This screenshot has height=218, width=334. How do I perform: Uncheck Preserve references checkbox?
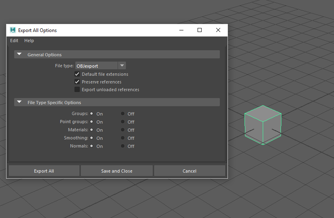tap(77, 81)
